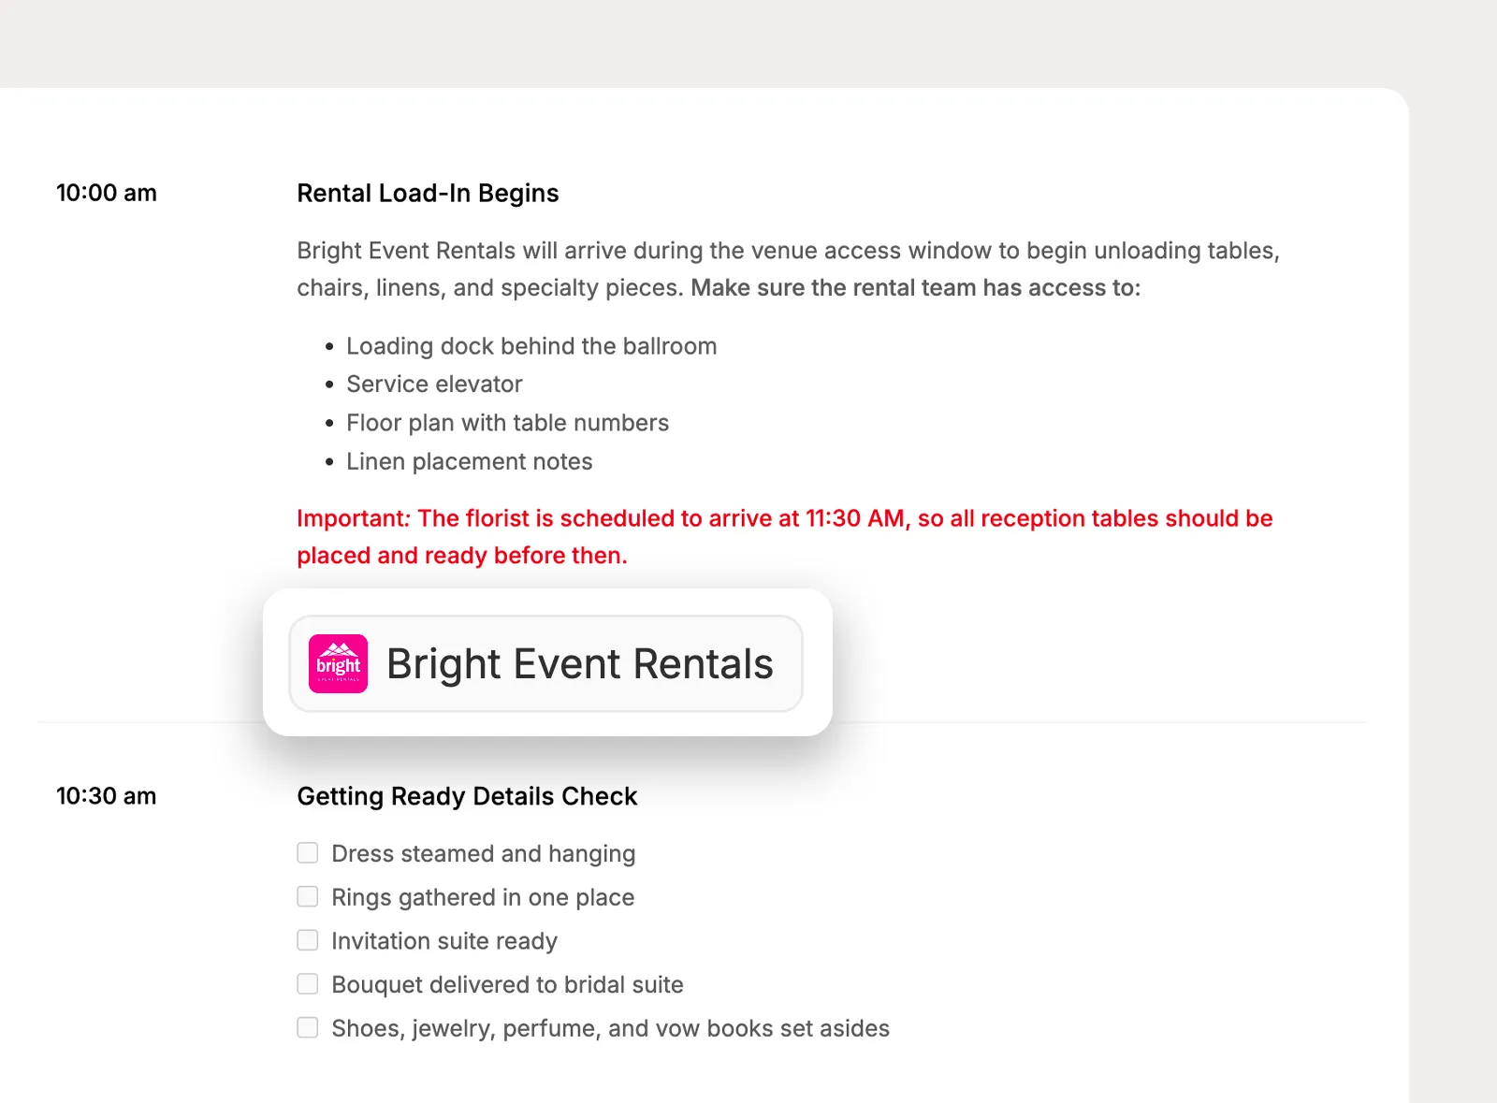Screen dimensions: 1497x1103
Task: Click Floor plan with table numbers bullet
Action: coord(507,423)
